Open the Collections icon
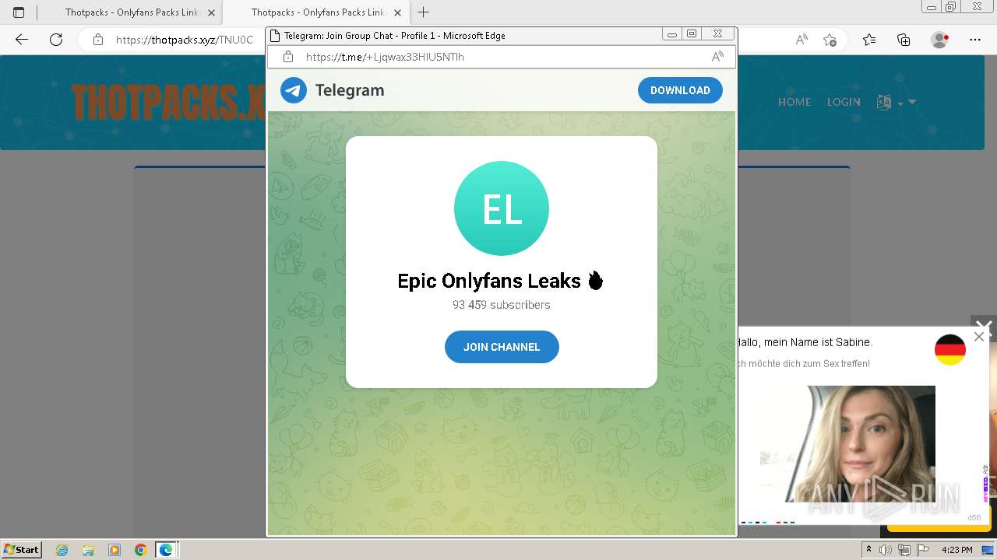 (904, 40)
